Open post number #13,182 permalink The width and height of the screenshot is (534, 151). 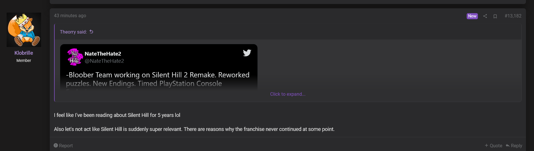(x=513, y=16)
